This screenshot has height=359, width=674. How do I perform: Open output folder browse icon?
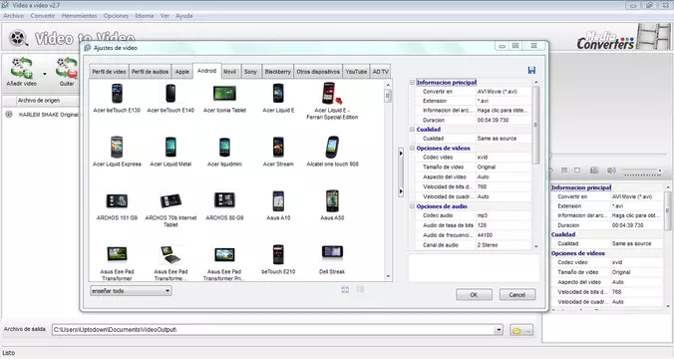(521, 330)
